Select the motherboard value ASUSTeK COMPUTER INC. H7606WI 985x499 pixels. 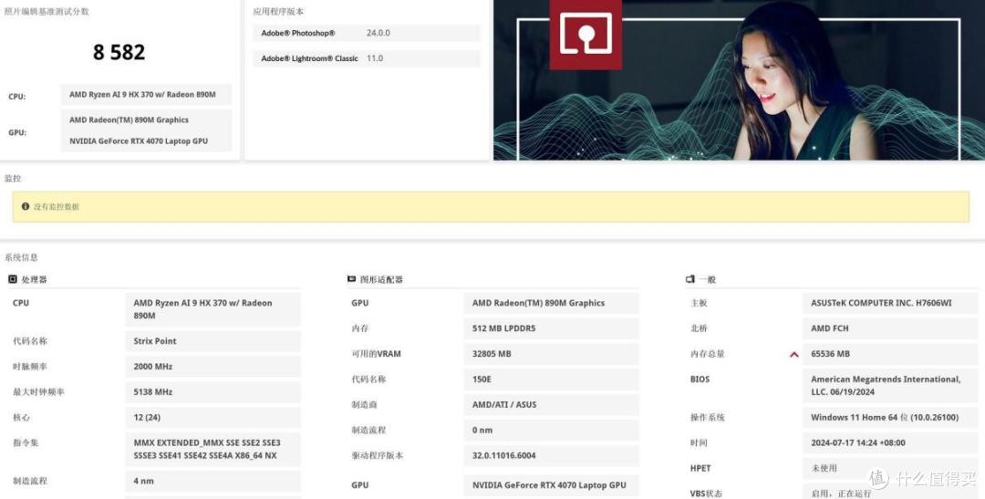pos(881,303)
